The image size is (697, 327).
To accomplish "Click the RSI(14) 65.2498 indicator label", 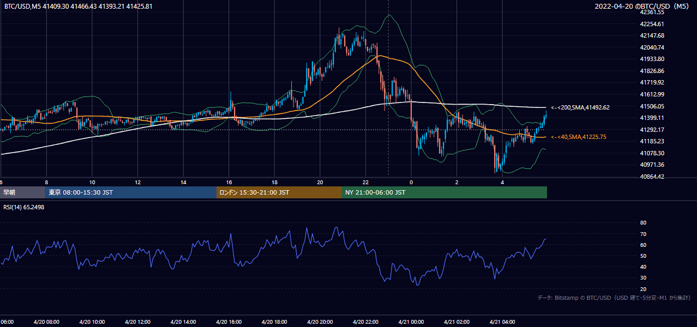I will pos(24,208).
